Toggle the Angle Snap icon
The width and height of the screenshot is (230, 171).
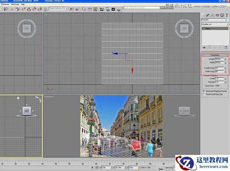[29, 9]
